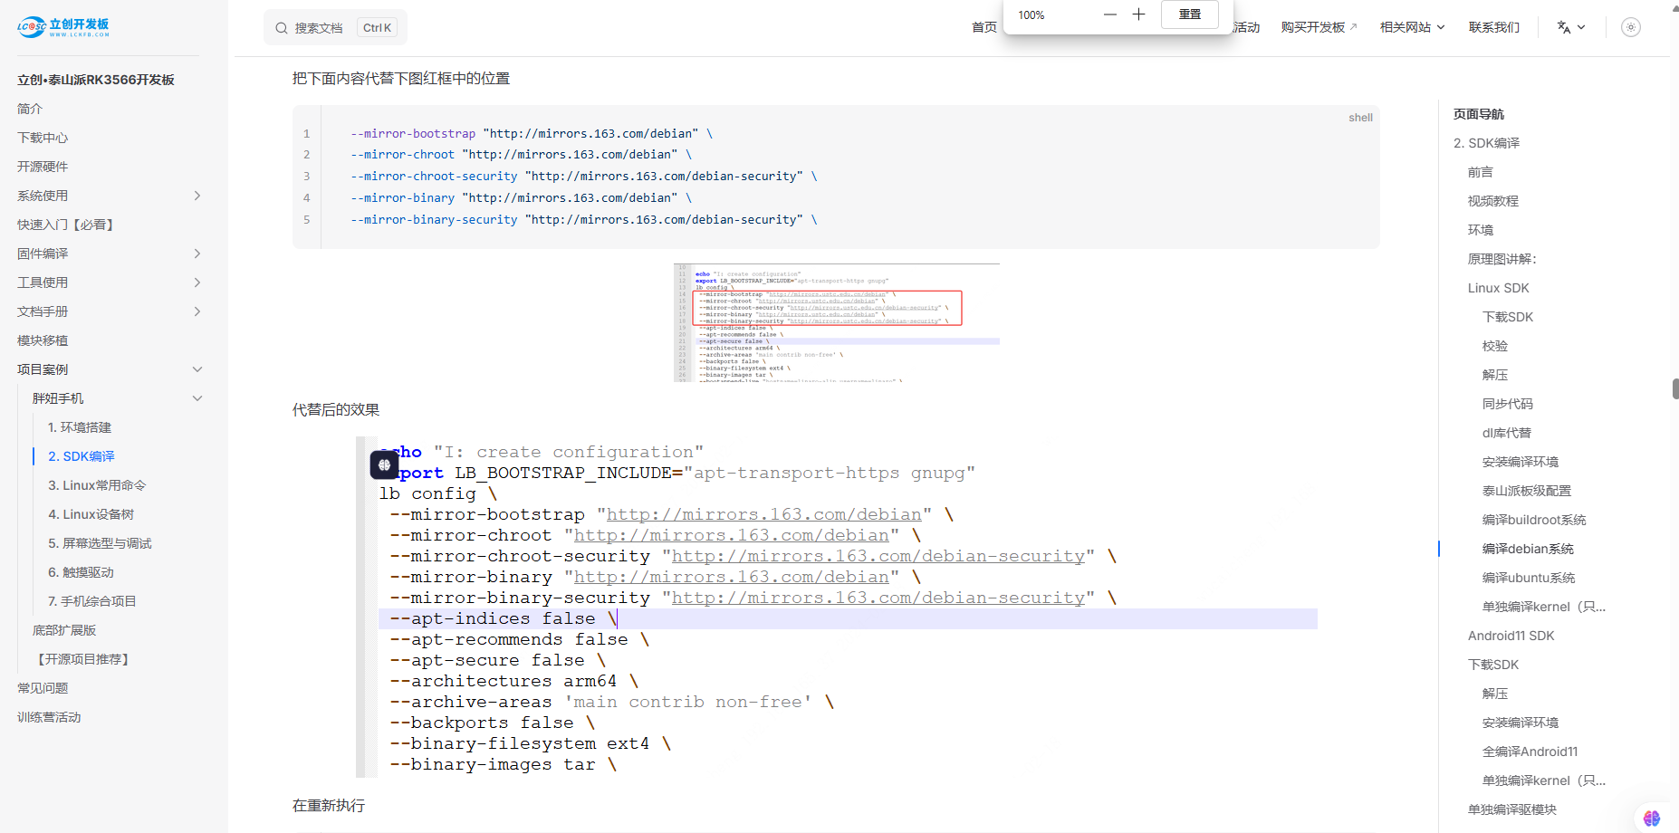1679x833 pixels.
Task: Expand the 固件编译 sidebar section
Action: point(197,254)
